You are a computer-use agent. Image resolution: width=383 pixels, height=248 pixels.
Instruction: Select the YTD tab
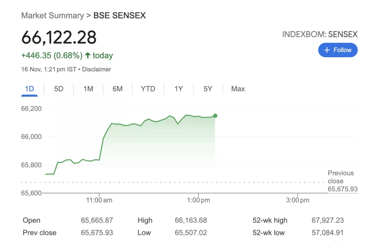click(x=148, y=89)
